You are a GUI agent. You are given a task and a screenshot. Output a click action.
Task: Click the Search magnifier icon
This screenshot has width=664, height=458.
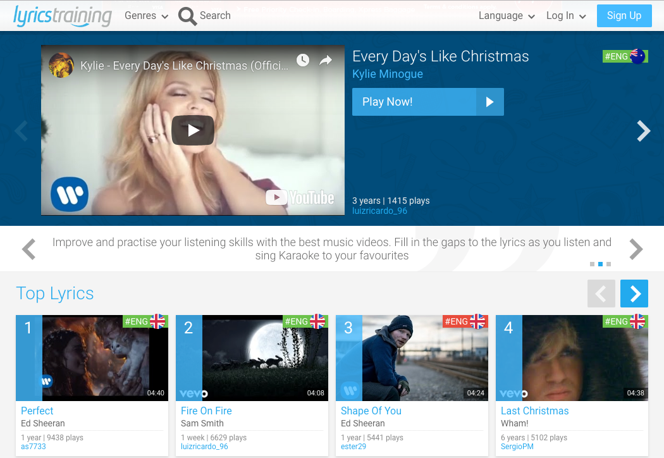pyautogui.click(x=187, y=16)
